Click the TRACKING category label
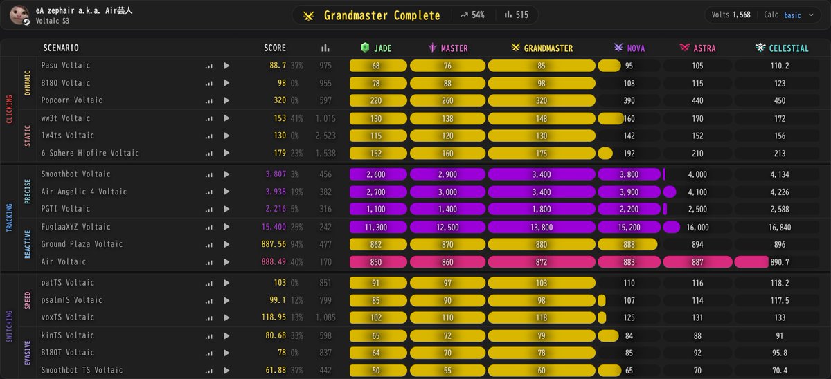 click(x=10, y=218)
